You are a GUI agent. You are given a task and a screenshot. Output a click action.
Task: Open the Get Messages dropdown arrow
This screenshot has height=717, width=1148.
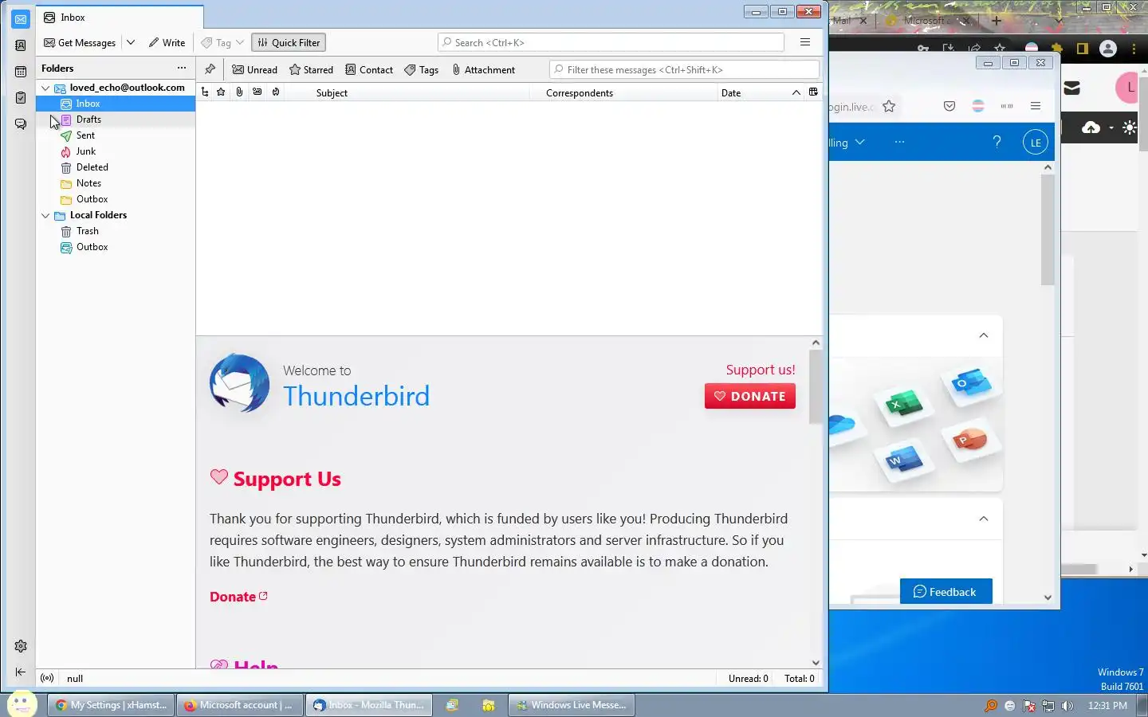tap(131, 43)
